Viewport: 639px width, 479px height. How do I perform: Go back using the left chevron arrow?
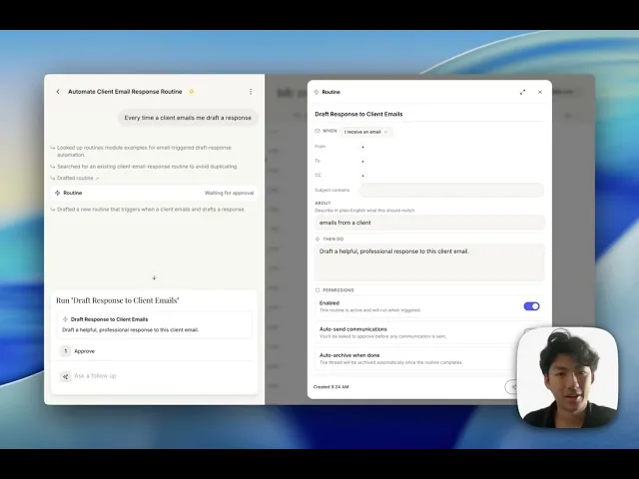(58, 92)
